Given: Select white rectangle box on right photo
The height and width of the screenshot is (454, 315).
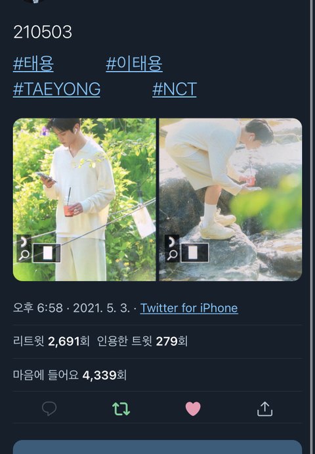Looking at the screenshot, I should [195, 253].
